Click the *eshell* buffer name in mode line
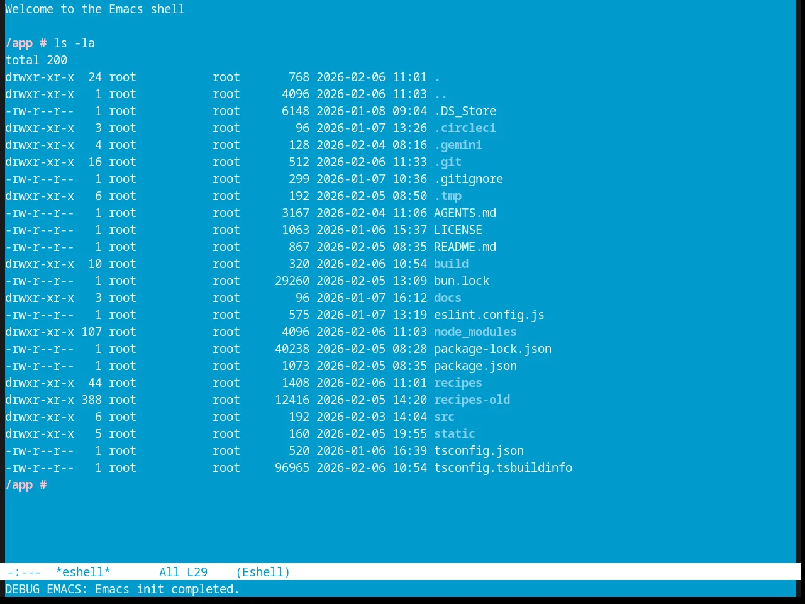Image resolution: width=805 pixels, height=604 pixels. (x=83, y=572)
